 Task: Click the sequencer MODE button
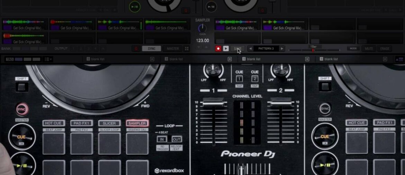353,48
